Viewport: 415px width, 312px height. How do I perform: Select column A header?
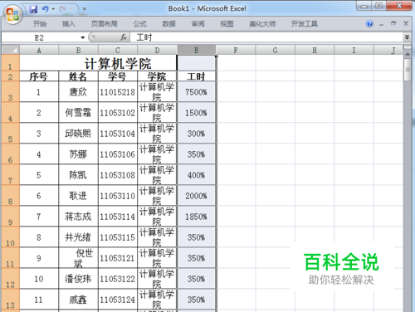(x=39, y=50)
